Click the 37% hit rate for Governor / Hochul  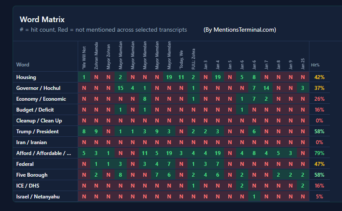[x=319, y=88]
